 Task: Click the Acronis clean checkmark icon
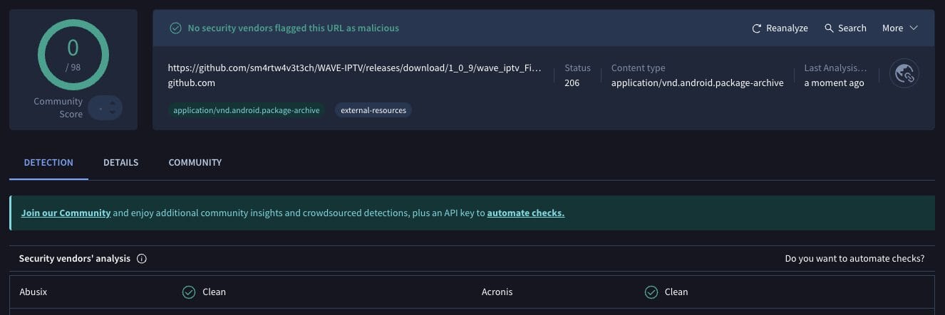coord(651,292)
